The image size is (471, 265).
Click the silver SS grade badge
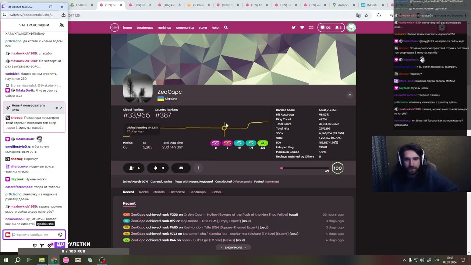click(x=216, y=143)
